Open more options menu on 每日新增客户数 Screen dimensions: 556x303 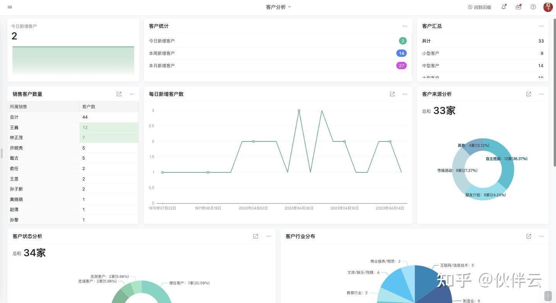[404, 94]
